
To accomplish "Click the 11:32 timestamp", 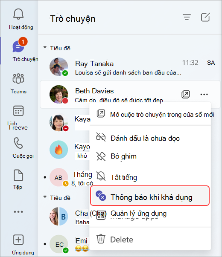I will [x=190, y=63].
